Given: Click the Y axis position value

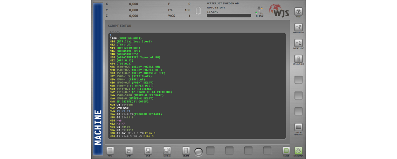Looking at the screenshot, I should tap(134, 10).
